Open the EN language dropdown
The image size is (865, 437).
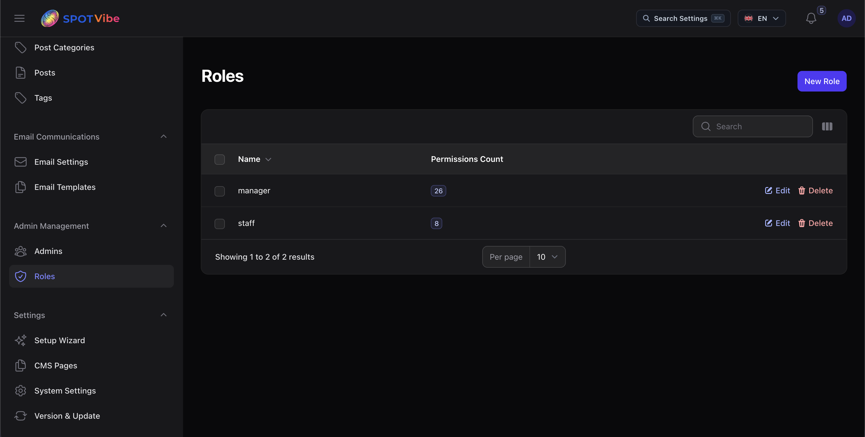[x=761, y=19]
